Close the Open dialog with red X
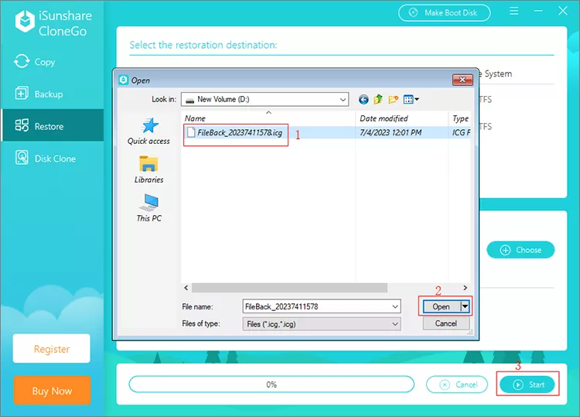580x417 pixels. pos(462,80)
